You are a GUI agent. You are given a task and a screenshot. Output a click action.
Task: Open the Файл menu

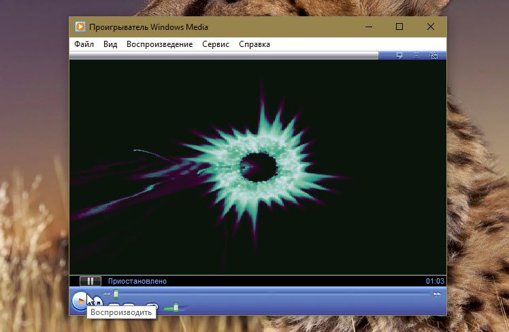84,44
